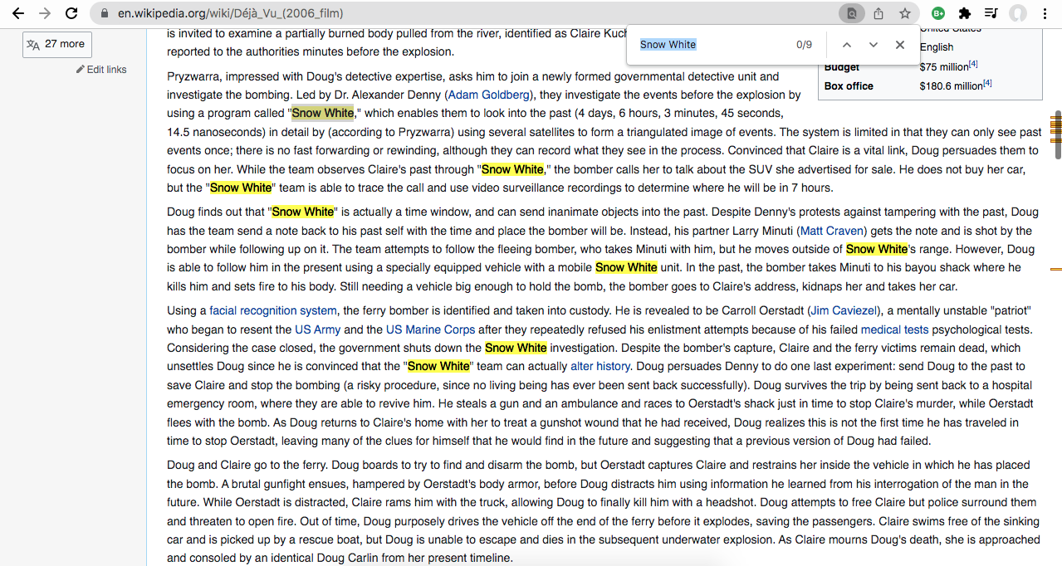This screenshot has height=566, width=1062.
Task: Open the Chrome profile avatar
Action: (x=1018, y=13)
